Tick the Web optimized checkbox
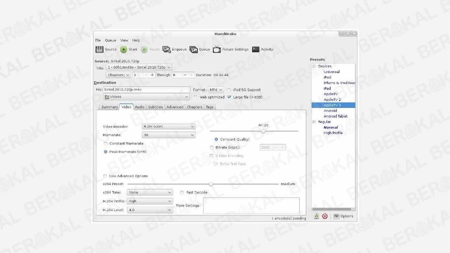 tap(195, 97)
